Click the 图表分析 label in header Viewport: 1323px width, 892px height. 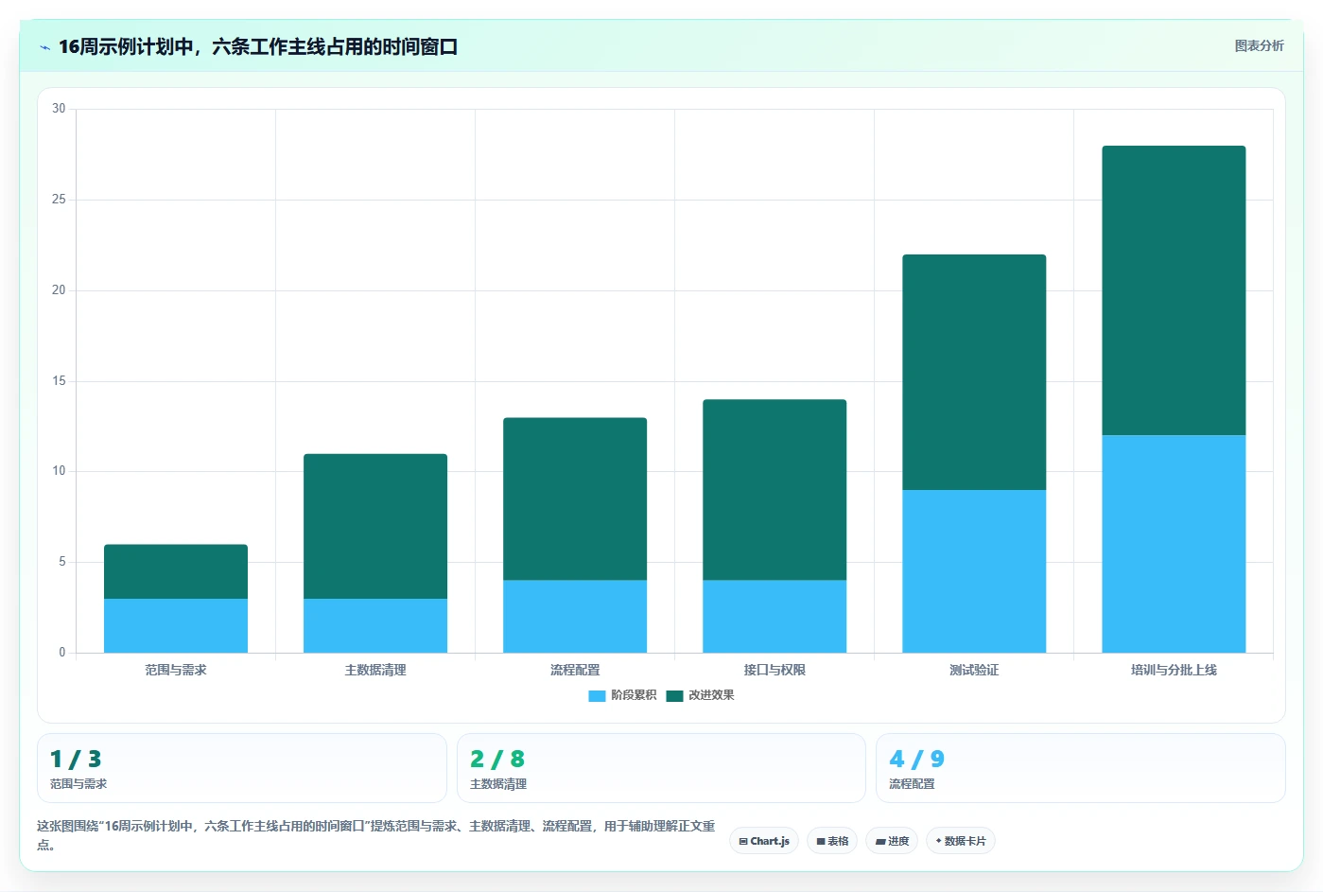tap(1259, 45)
